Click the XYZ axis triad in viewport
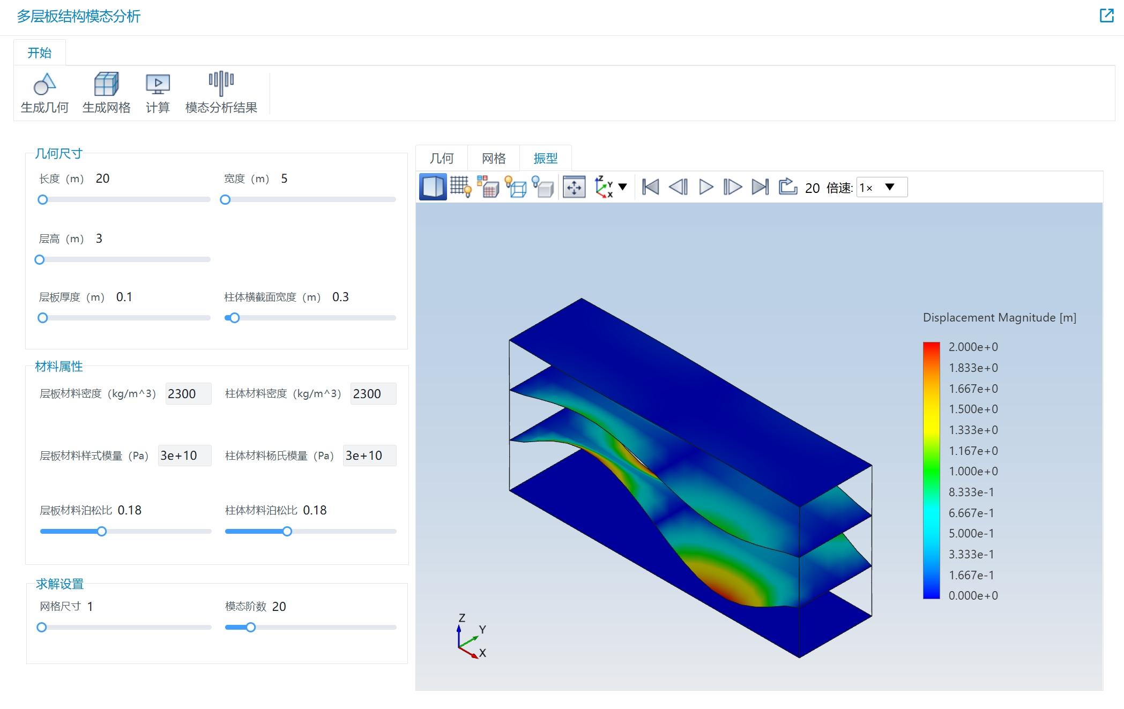Viewport: 1124px width, 709px height. (472, 636)
